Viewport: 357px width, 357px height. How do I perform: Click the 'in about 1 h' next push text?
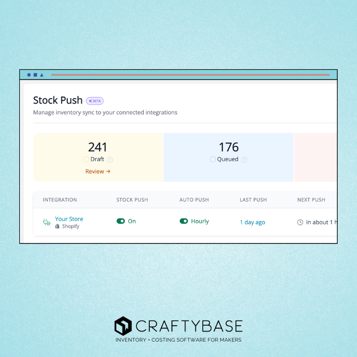(321, 222)
